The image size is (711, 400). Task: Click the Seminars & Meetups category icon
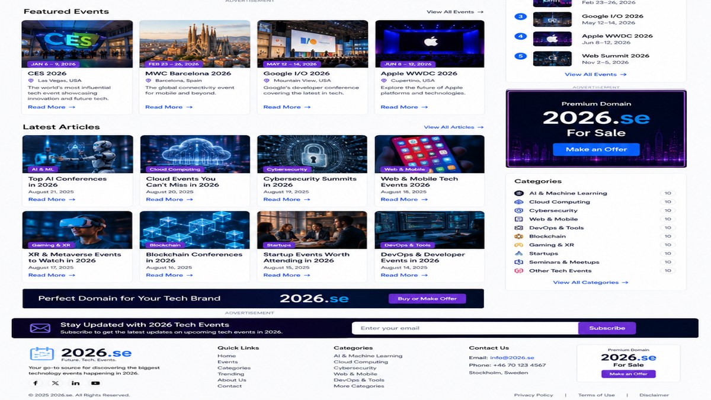[518, 262]
